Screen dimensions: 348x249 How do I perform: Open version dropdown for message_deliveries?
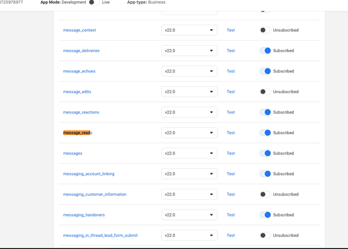pyautogui.click(x=189, y=50)
